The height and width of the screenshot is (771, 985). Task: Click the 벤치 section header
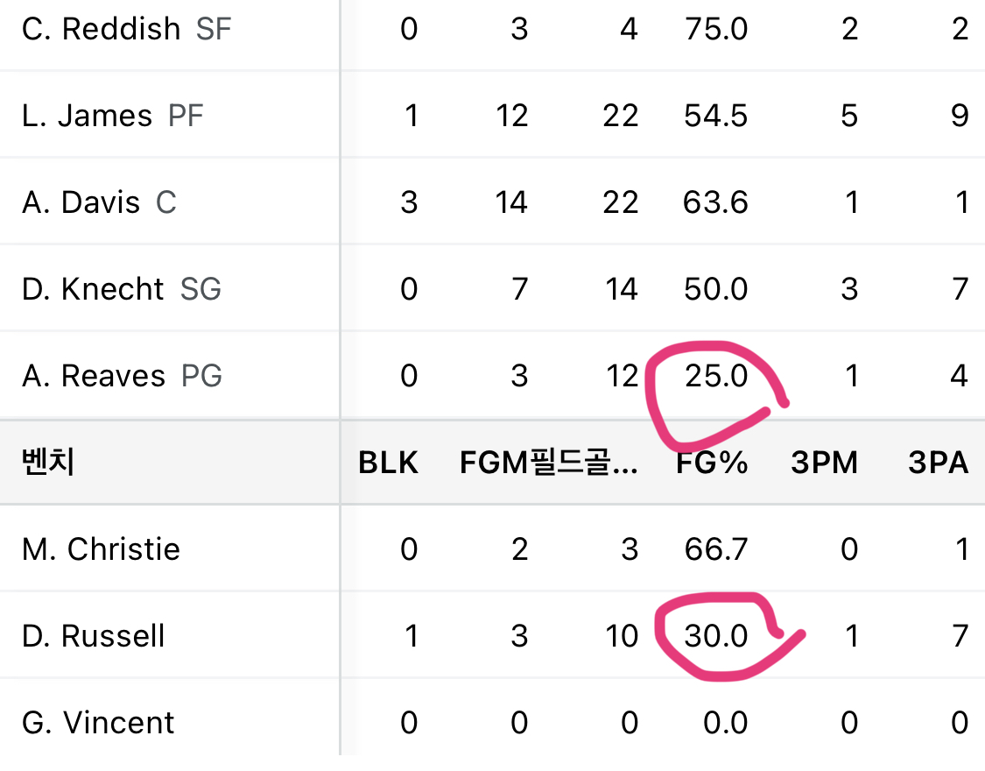click(48, 463)
